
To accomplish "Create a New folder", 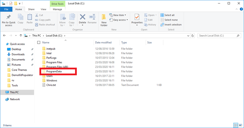I will click(x=104, y=20).
